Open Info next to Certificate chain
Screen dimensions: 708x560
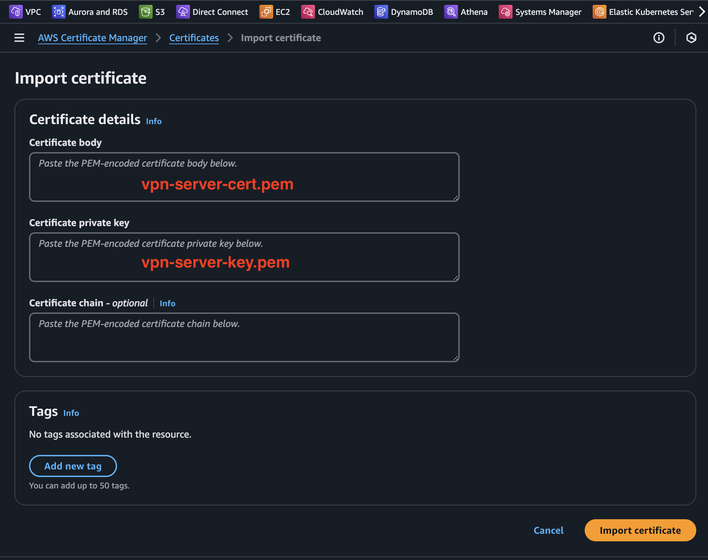pos(168,303)
